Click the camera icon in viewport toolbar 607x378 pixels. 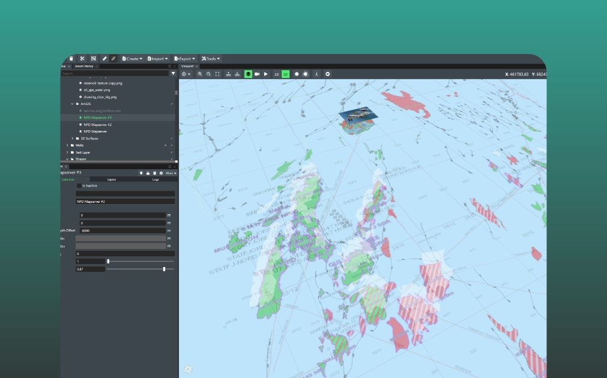click(x=257, y=74)
